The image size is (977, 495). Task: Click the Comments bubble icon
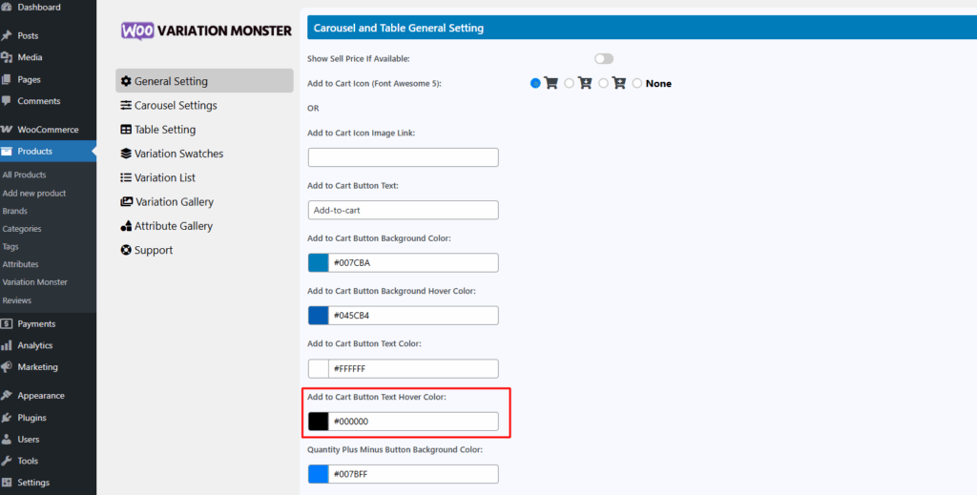click(x=7, y=101)
